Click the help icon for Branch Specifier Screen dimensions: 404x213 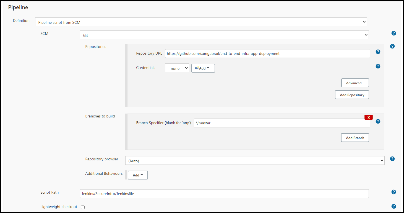[x=378, y=121]
